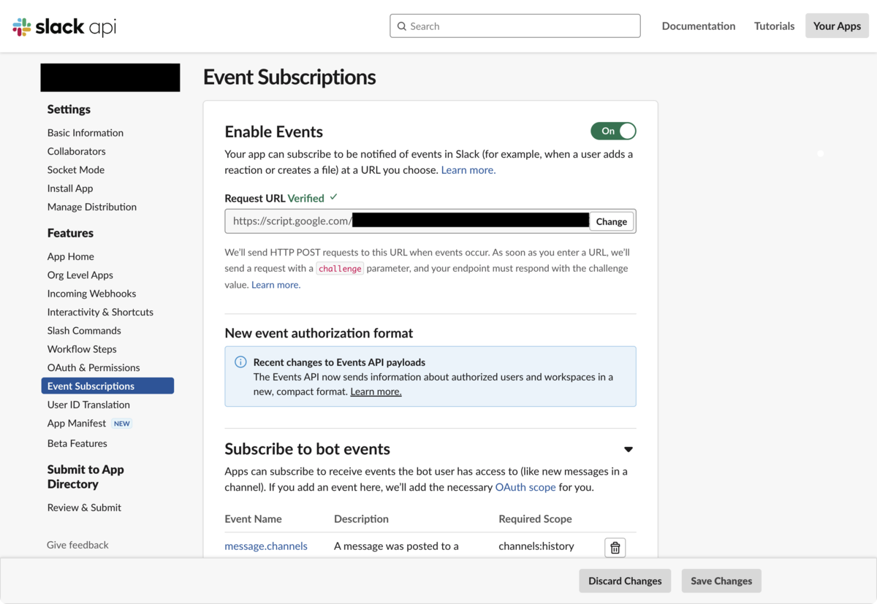This screenshot has height=604, width=877.
Task: Delete the message.channels event with trash icon
Action: [615, 548]
